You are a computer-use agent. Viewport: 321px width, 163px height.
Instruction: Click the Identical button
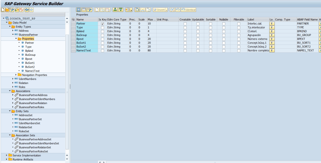(x=188, y=10)
